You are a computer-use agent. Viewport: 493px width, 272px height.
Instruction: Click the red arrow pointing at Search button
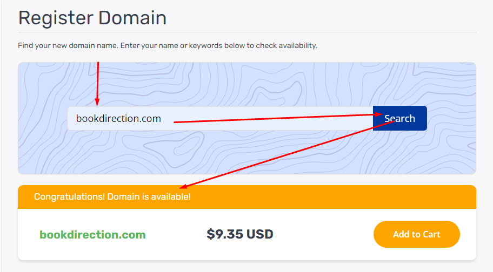coord(270,118)
